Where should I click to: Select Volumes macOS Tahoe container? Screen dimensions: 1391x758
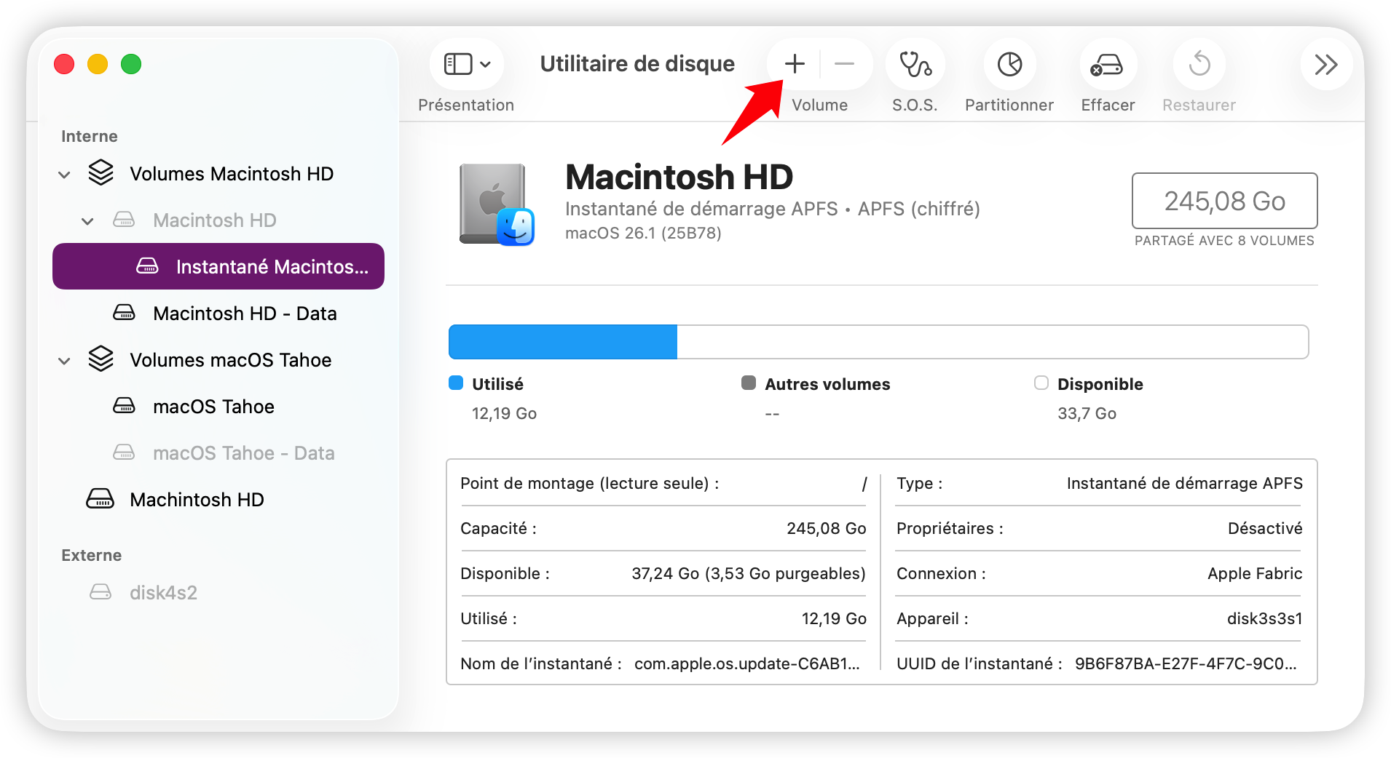(218, 360)
